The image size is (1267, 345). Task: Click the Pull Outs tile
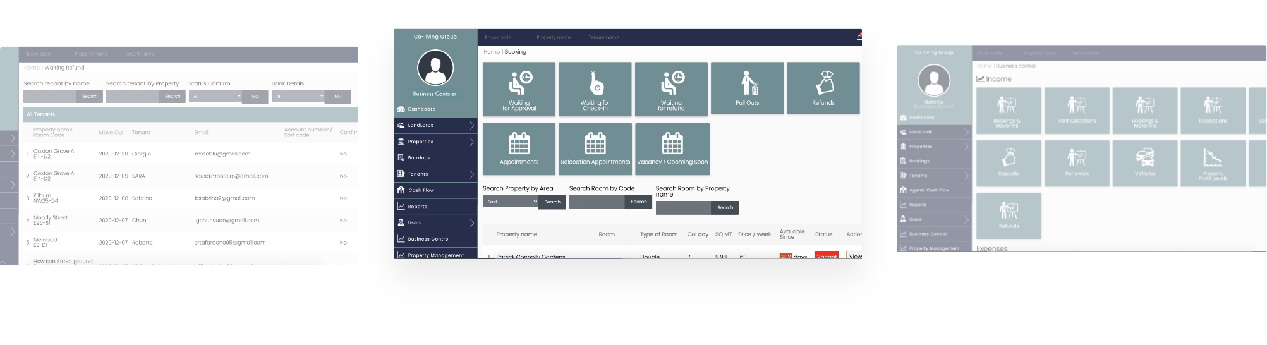tap(747, 88)
